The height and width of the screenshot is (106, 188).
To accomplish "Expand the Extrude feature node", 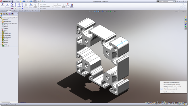I will [1, 32].
